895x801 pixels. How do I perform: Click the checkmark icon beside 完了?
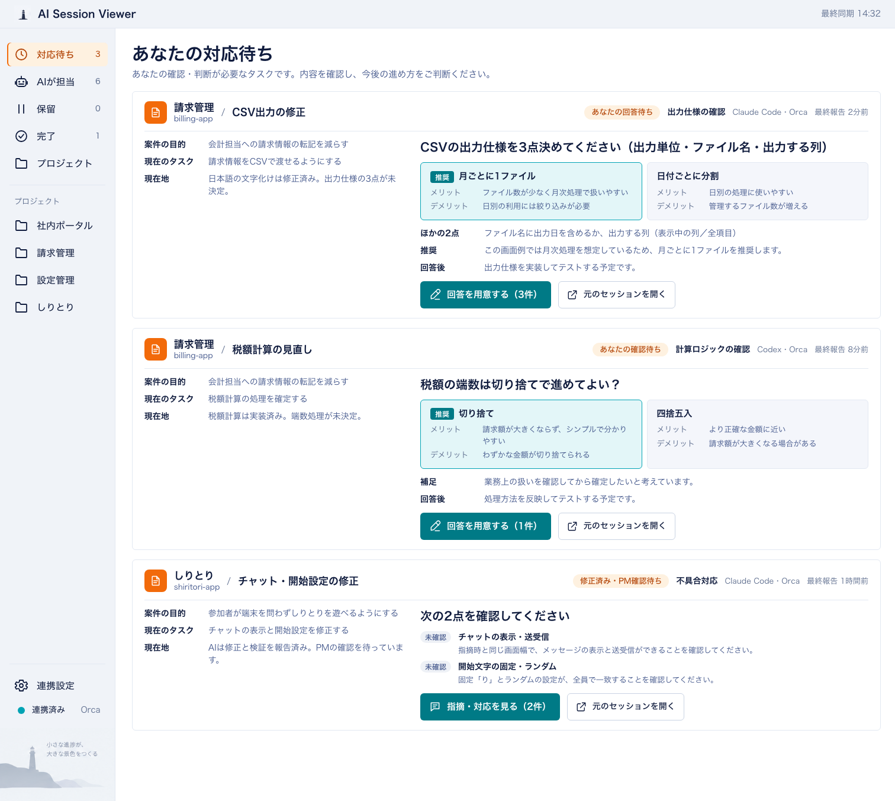point(21,136)
